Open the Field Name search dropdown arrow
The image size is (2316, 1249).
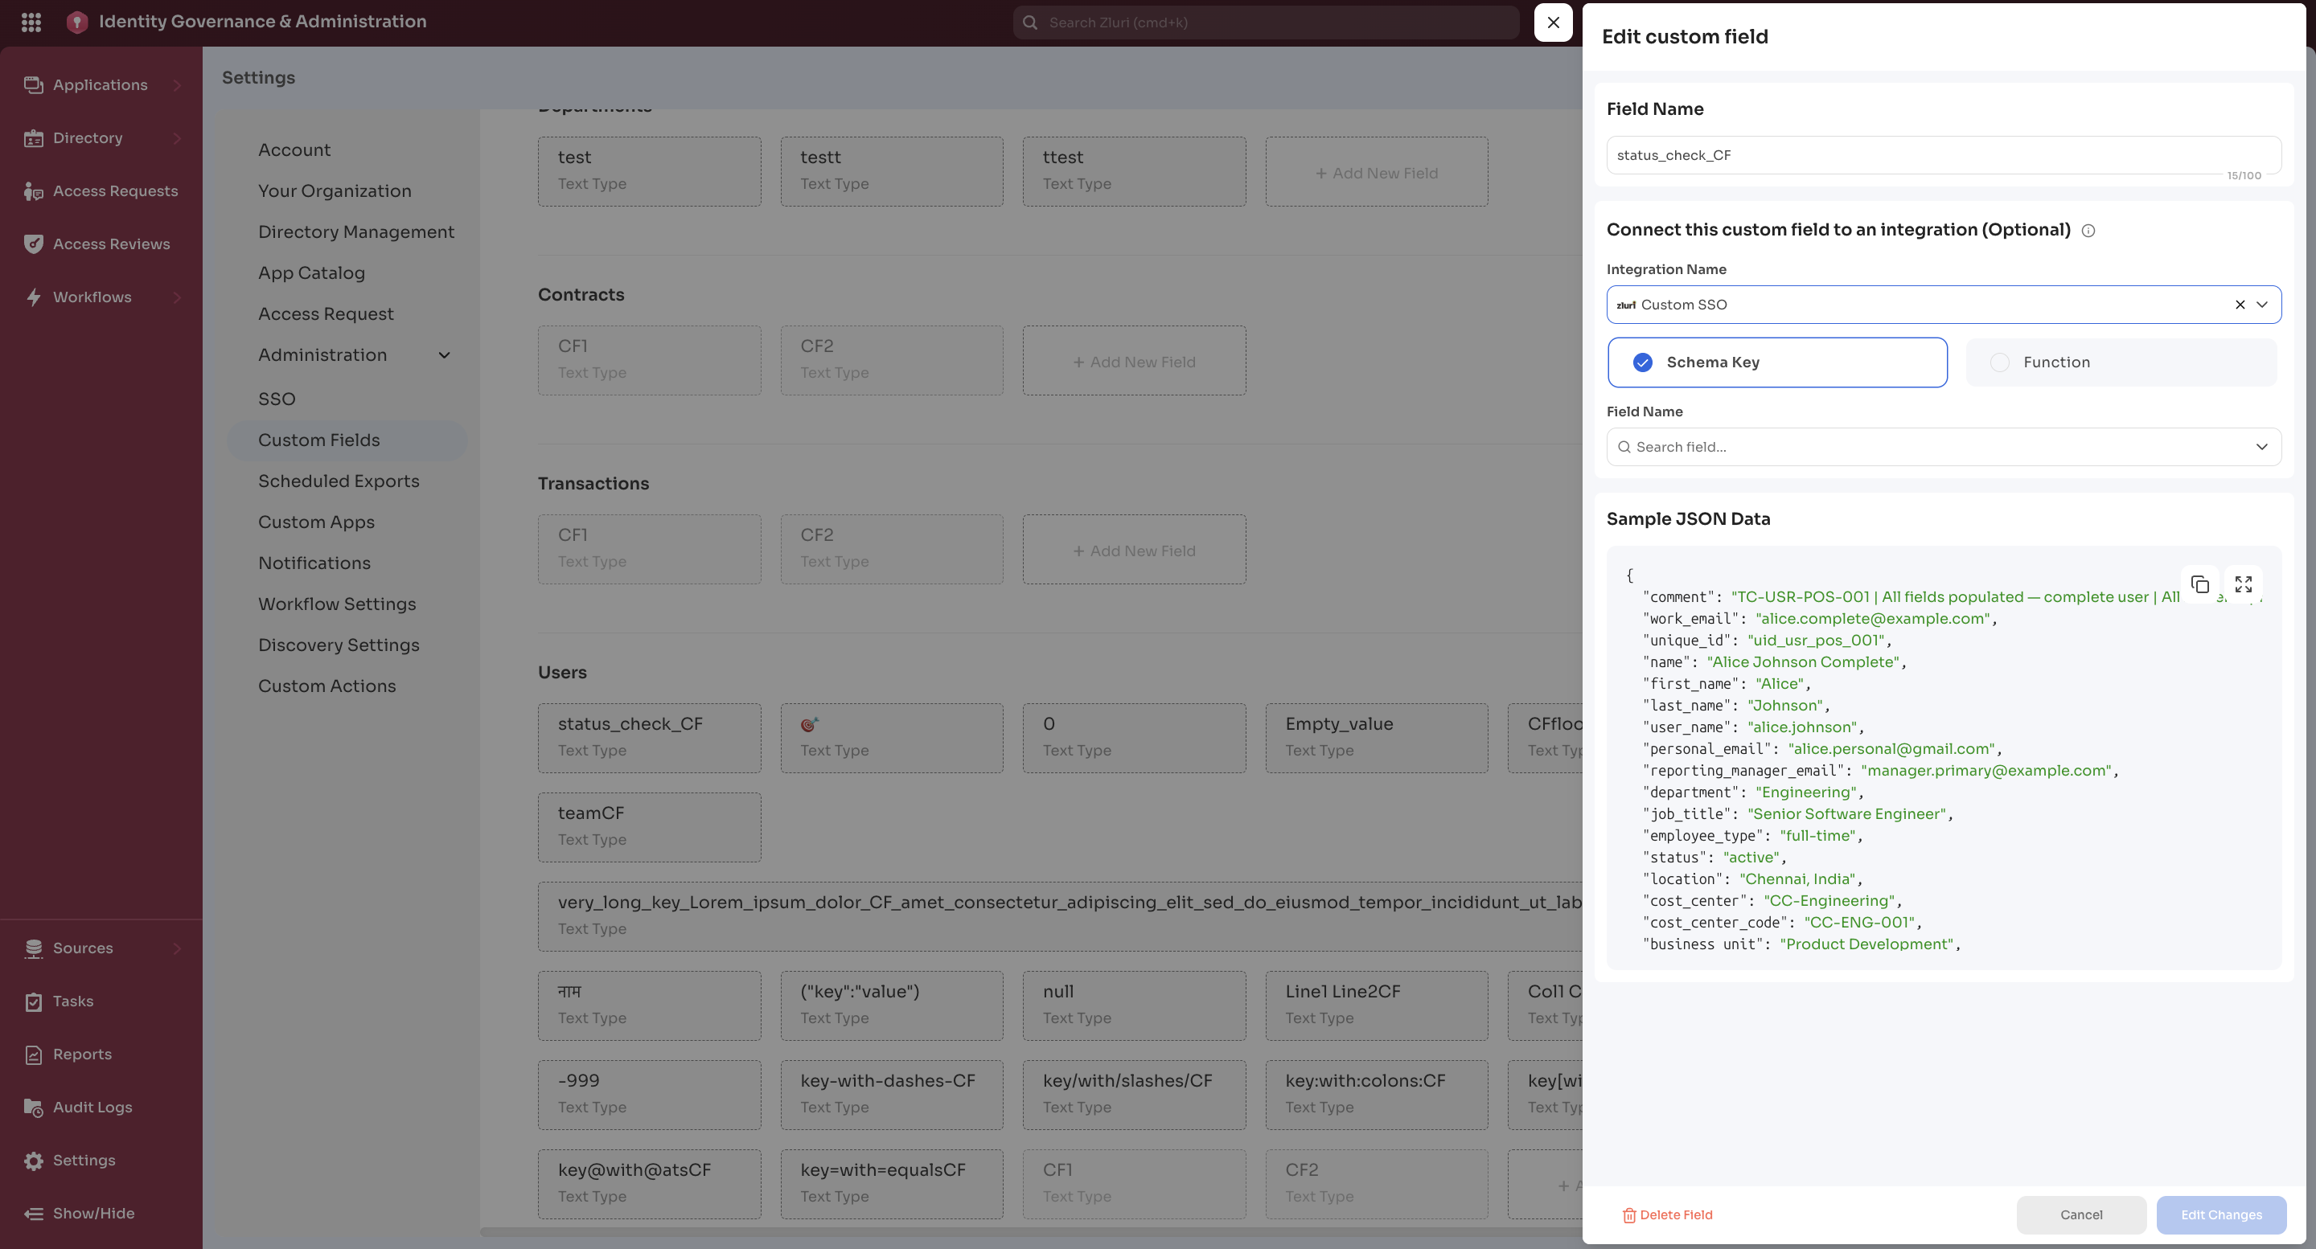click(x=2261, y=447)
